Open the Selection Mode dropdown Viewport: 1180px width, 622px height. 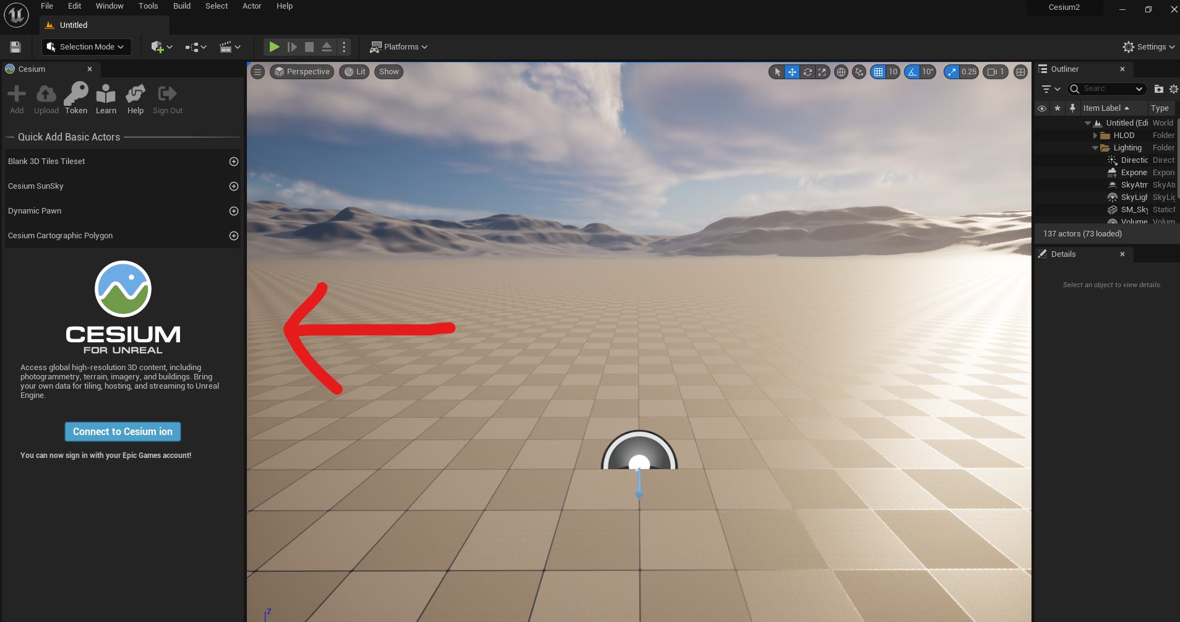coord(85,46)
